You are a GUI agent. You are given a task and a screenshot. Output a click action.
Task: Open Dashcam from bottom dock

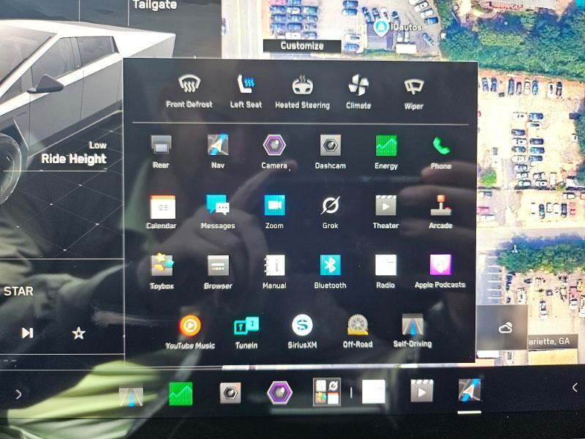click(230, 393)
